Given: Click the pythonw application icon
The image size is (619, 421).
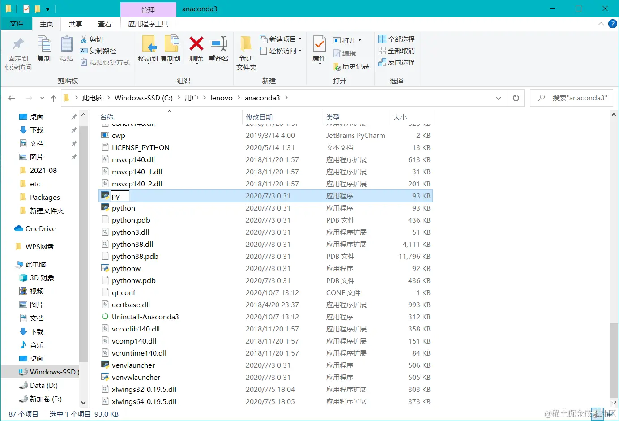Looking at the screenshot, I should (x=105, y=268).
